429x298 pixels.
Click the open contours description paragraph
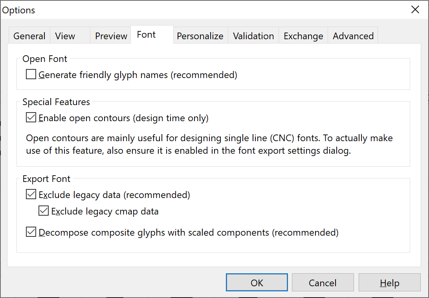209,144
